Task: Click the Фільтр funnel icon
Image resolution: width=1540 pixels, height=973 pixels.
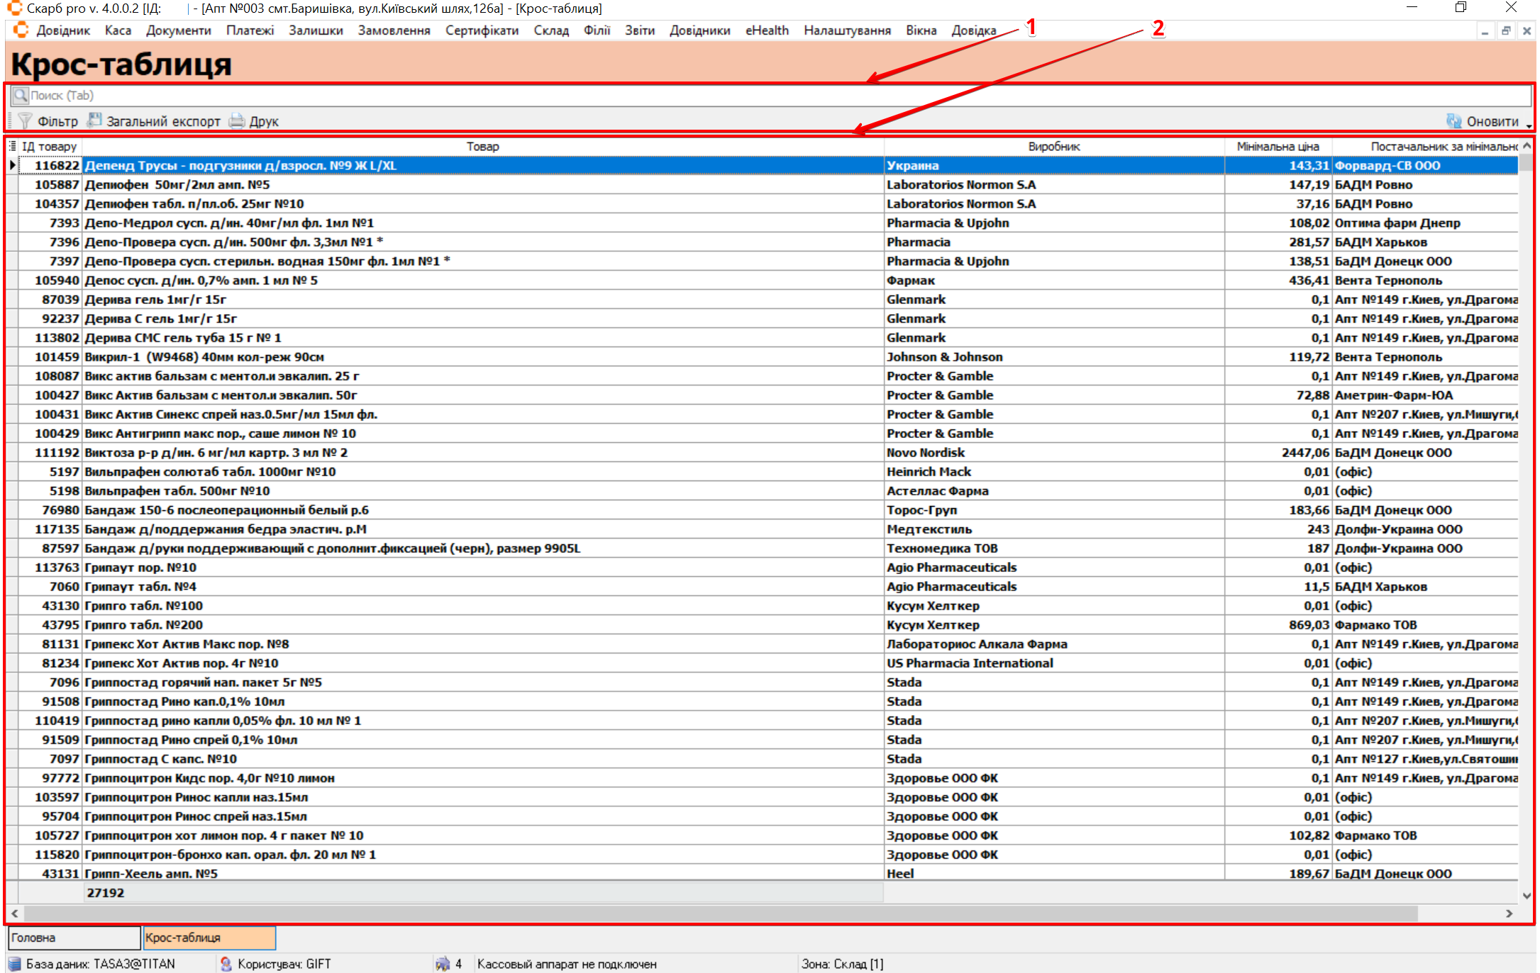Action: click(x=25, y=121)
